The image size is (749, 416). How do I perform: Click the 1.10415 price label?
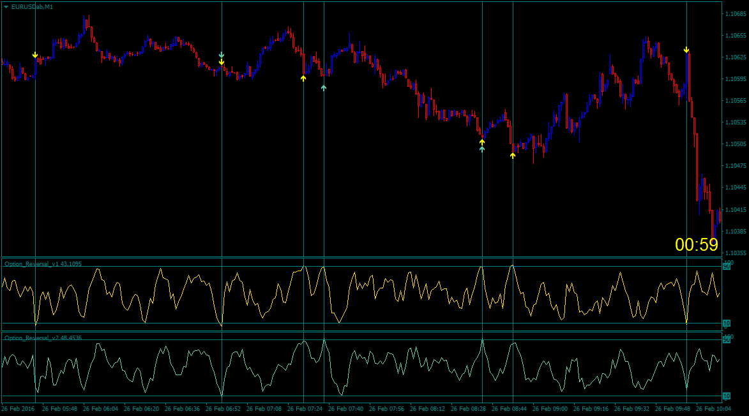tap(736, 210)
